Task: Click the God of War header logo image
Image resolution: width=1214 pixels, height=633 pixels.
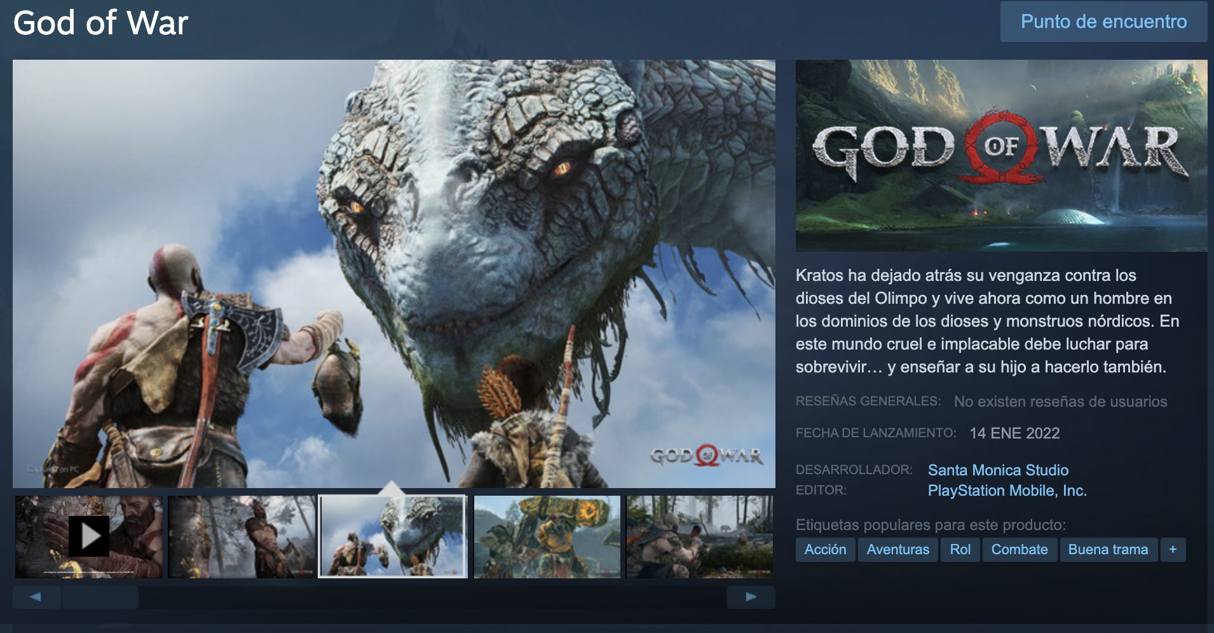Action: [1001, 155]
